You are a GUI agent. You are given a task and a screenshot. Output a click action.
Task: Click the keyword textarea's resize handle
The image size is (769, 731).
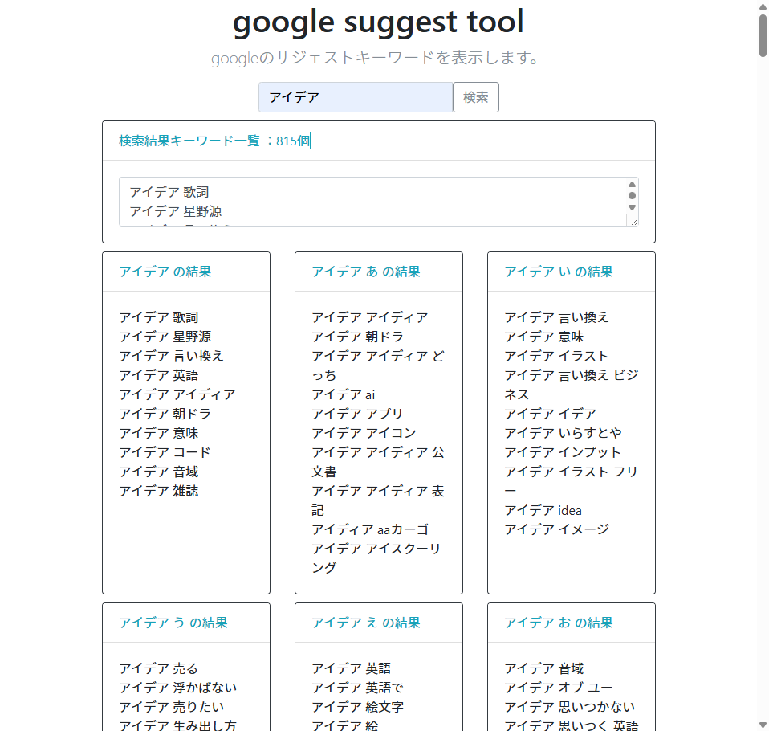tap(633, 220)
